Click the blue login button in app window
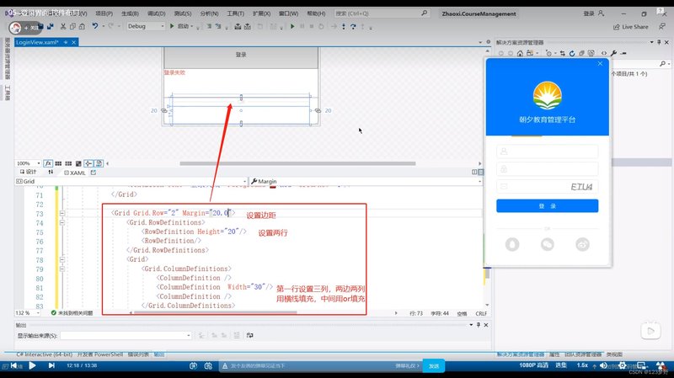This screenshot has height=378, width=674. (547, 205)
